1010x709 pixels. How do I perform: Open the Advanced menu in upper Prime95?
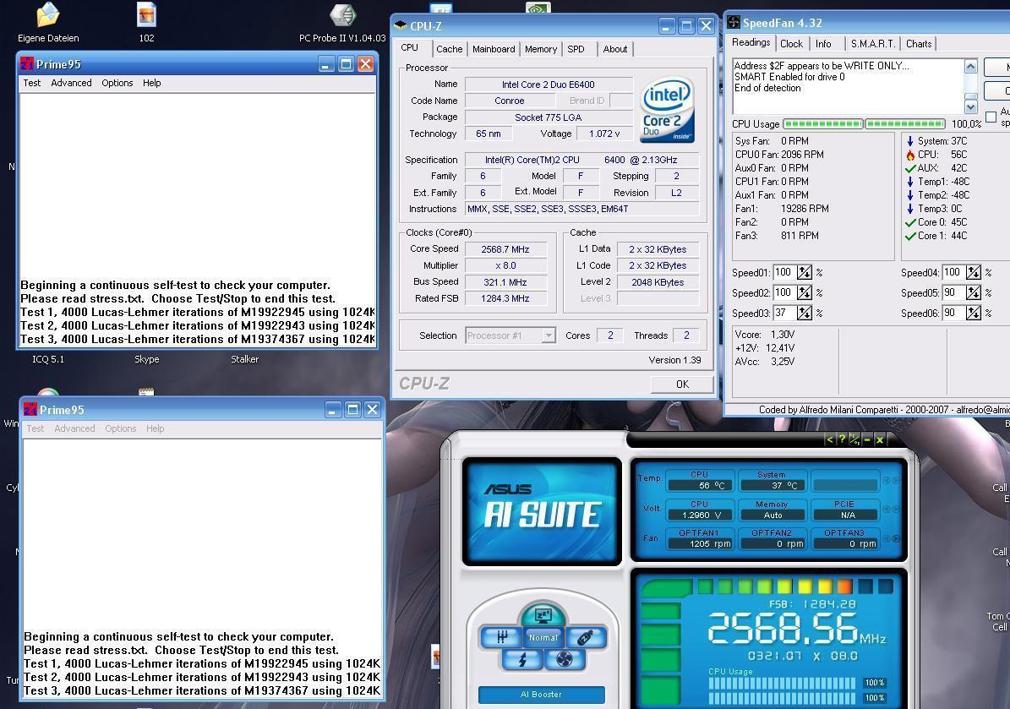click(71, 83)
